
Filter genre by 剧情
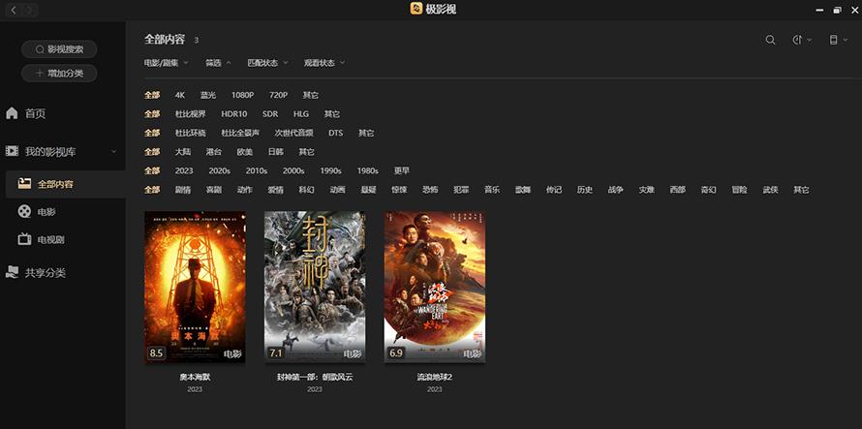point(183,190)
